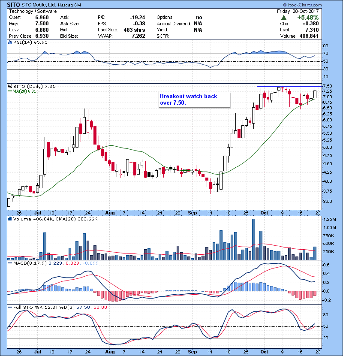This screenshot has width=343, height=356.
Task: Click the 1.25M label on volume axis
Action: 330,220
